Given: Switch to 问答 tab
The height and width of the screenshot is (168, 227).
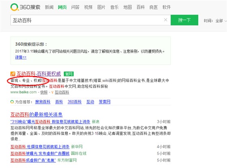Looking at the screenshot, I should coord(75,7).
